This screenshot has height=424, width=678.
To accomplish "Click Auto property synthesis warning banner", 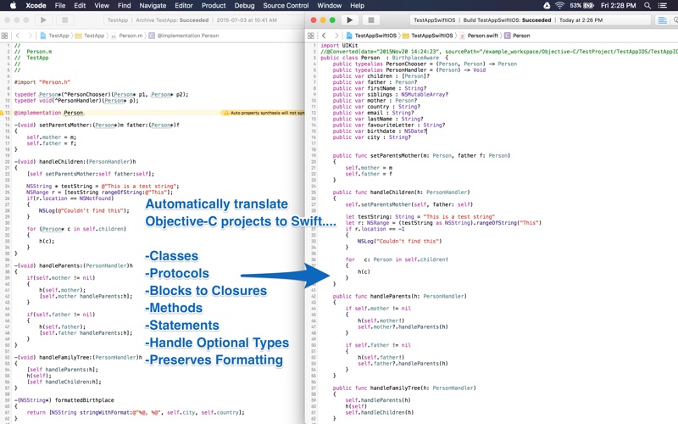I will pos(263,113).
